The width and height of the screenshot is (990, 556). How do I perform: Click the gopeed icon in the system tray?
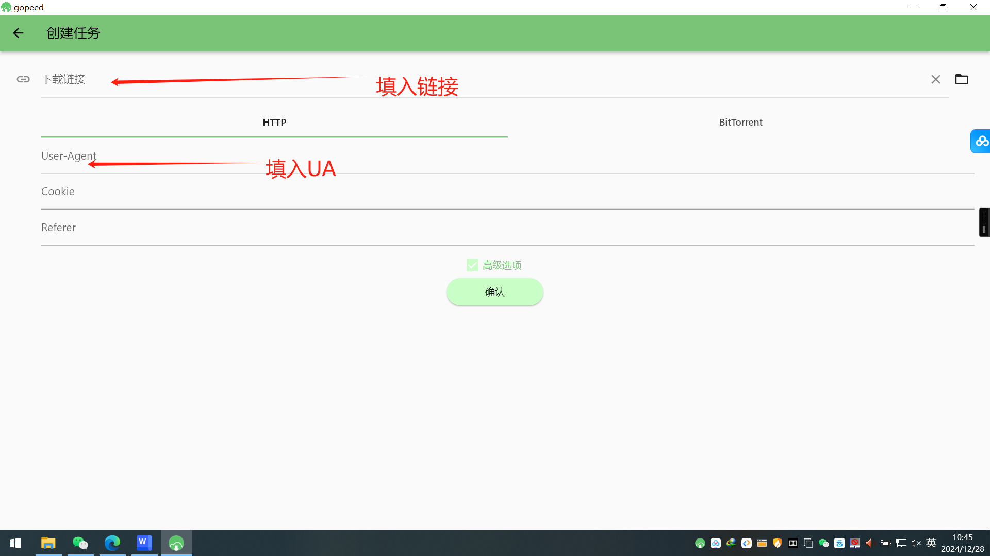700,543
